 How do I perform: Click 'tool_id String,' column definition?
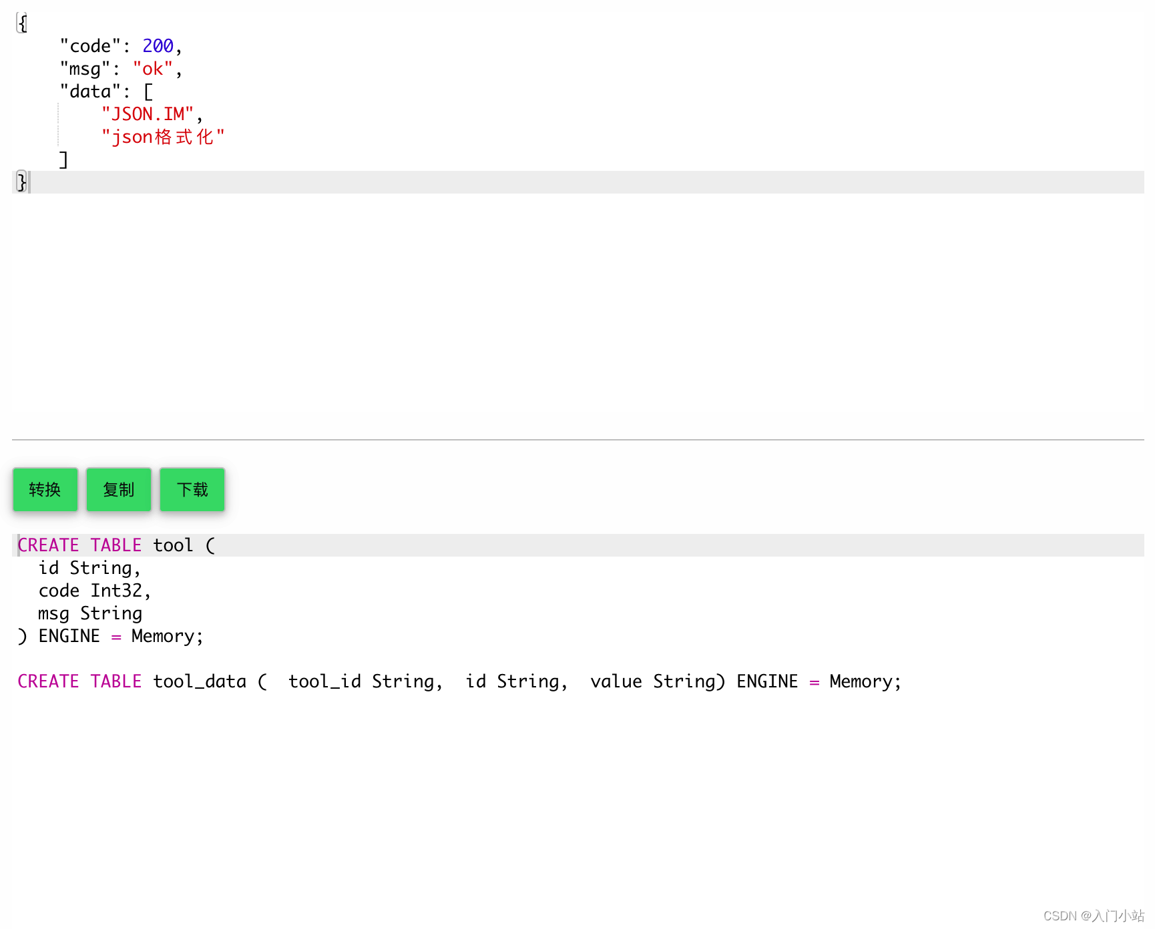(365, 681)
